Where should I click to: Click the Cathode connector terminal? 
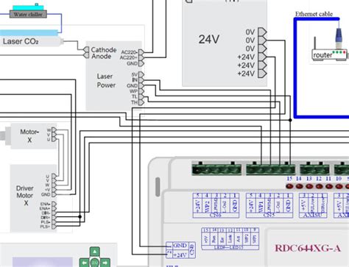point(86,50)
